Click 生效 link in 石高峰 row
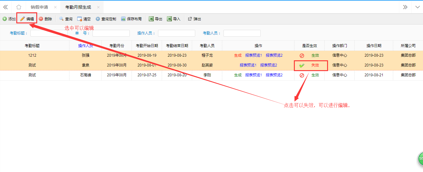 (x=315, y=75)
